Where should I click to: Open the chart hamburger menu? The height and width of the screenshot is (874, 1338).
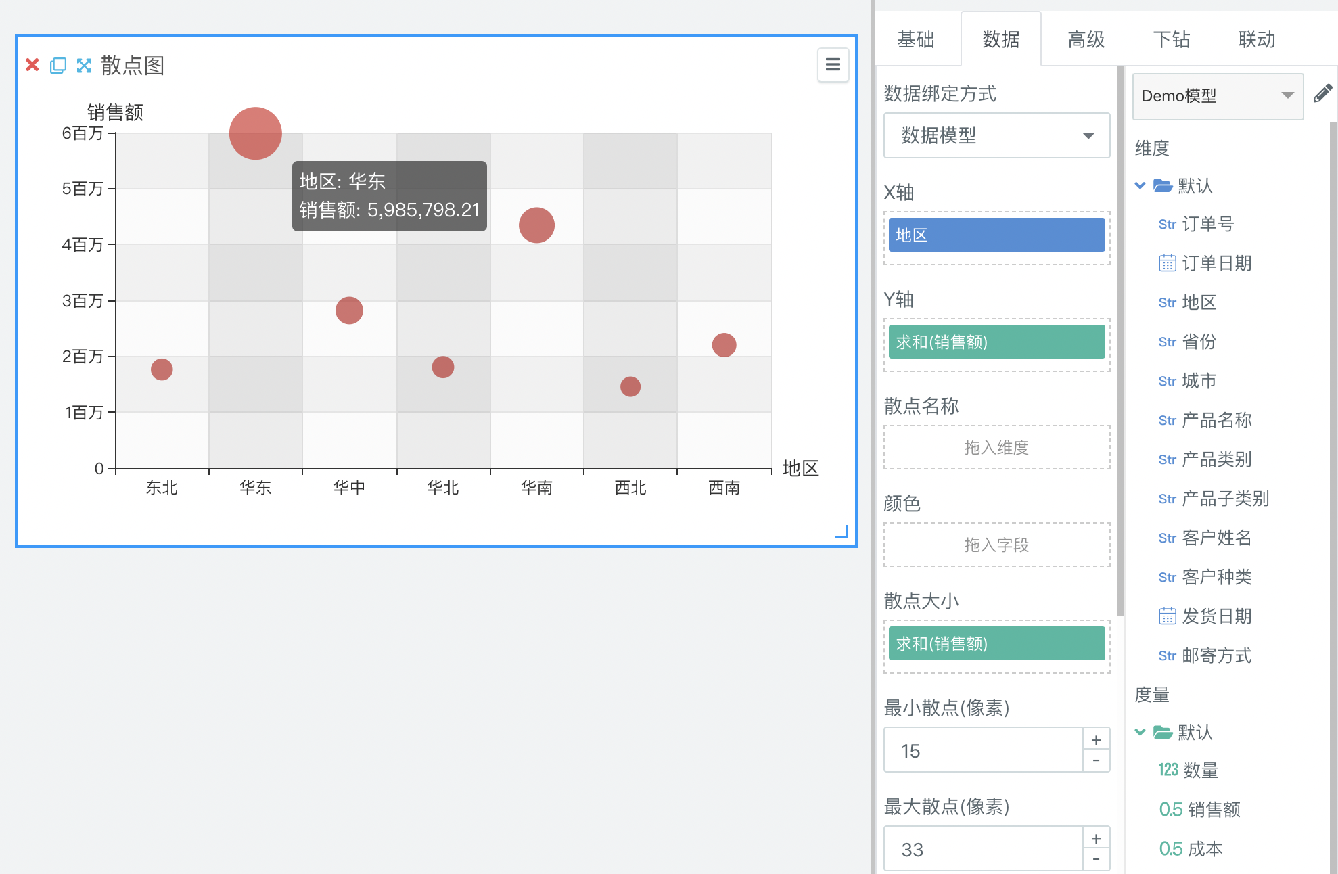click(x=833, y=64)
